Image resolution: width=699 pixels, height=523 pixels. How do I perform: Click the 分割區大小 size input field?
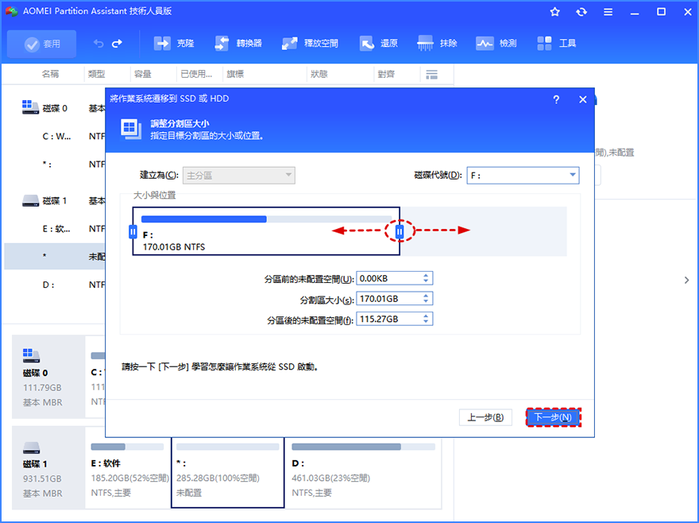[x=395, y=299]
